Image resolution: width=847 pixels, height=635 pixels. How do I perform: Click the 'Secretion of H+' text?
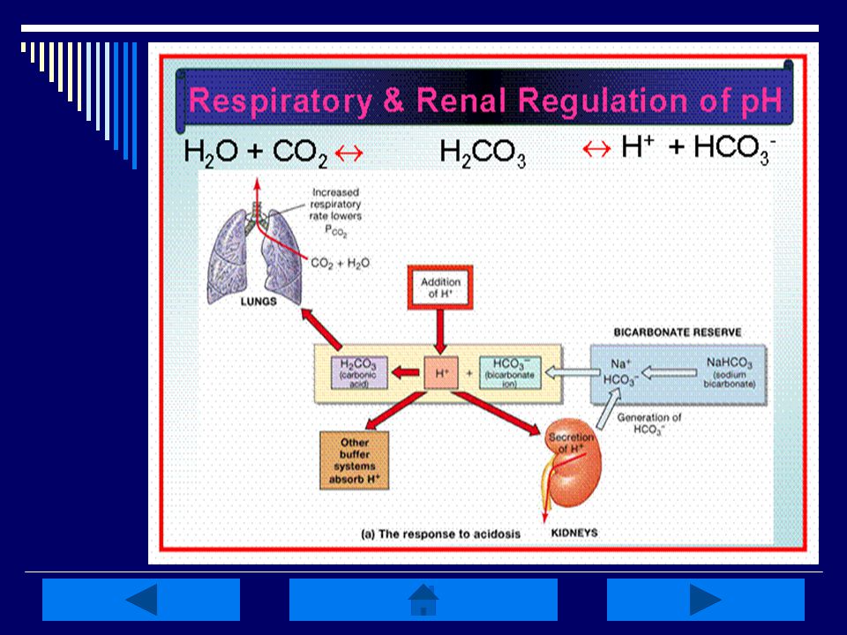coord(571,443)
